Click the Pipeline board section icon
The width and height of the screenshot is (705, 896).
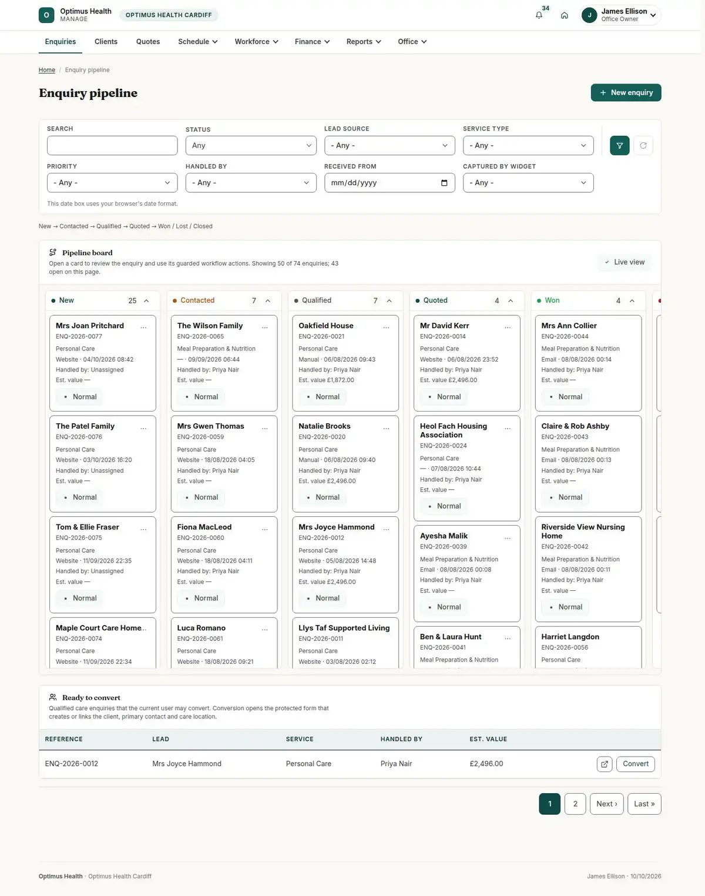click(x=53, y=252)
